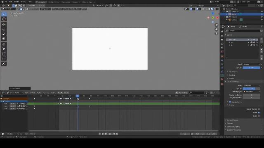Open transform orientation Global dropdown
Screen dimensions: 264x148
tap(98, 5)
